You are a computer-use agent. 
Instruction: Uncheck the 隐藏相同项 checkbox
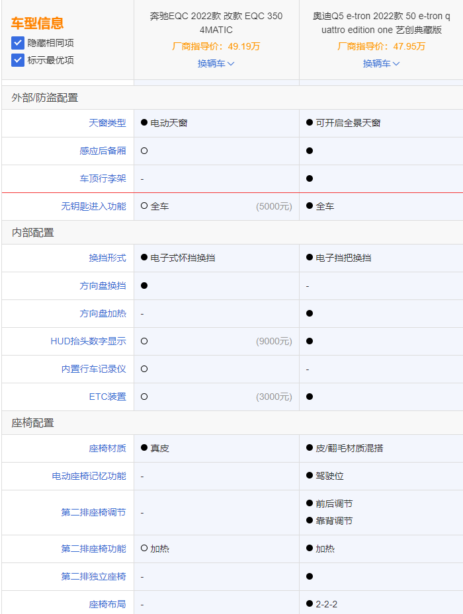click(x=18, y=43)
